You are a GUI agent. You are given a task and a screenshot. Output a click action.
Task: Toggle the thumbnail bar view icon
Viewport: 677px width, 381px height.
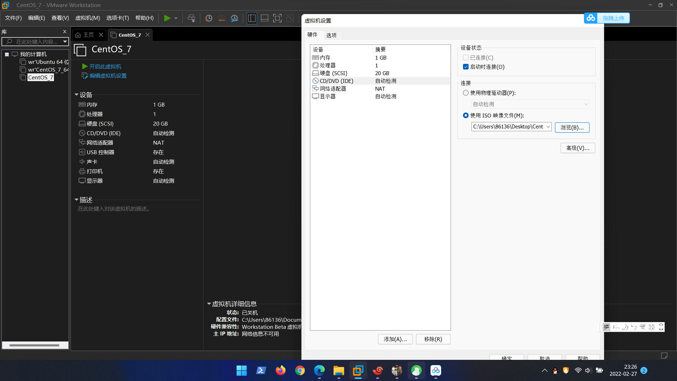click(x=264, y=18)
